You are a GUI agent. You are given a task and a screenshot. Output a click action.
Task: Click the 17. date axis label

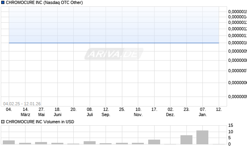154,109
